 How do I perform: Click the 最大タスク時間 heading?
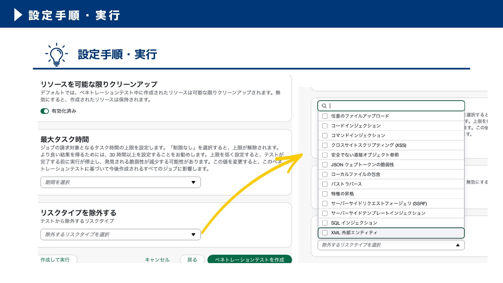coord(65,139)
